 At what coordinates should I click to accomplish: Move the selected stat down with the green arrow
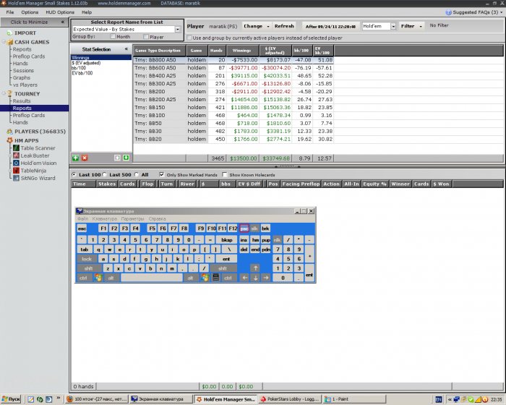[x=126, y=157]
